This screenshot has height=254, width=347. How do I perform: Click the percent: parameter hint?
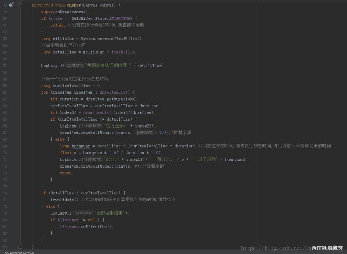coord(145,132)
